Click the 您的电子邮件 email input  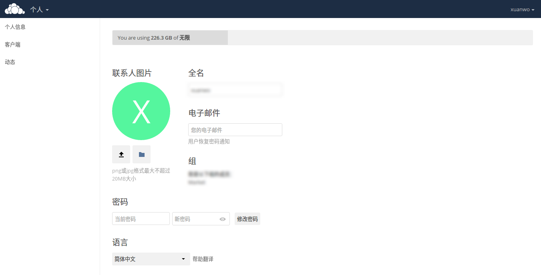pyautogui.click(x=235, y=130)
